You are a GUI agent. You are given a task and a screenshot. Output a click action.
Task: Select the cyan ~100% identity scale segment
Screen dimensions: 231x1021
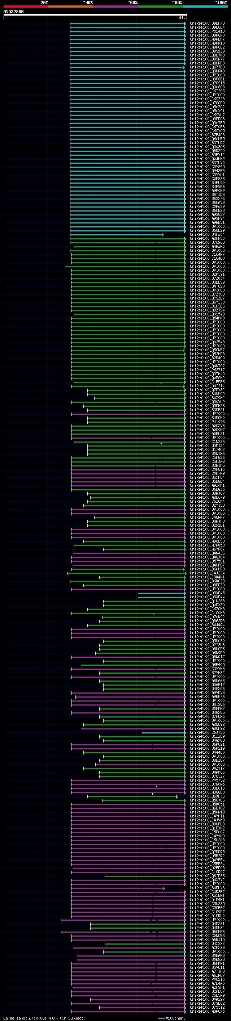(205, 7)
